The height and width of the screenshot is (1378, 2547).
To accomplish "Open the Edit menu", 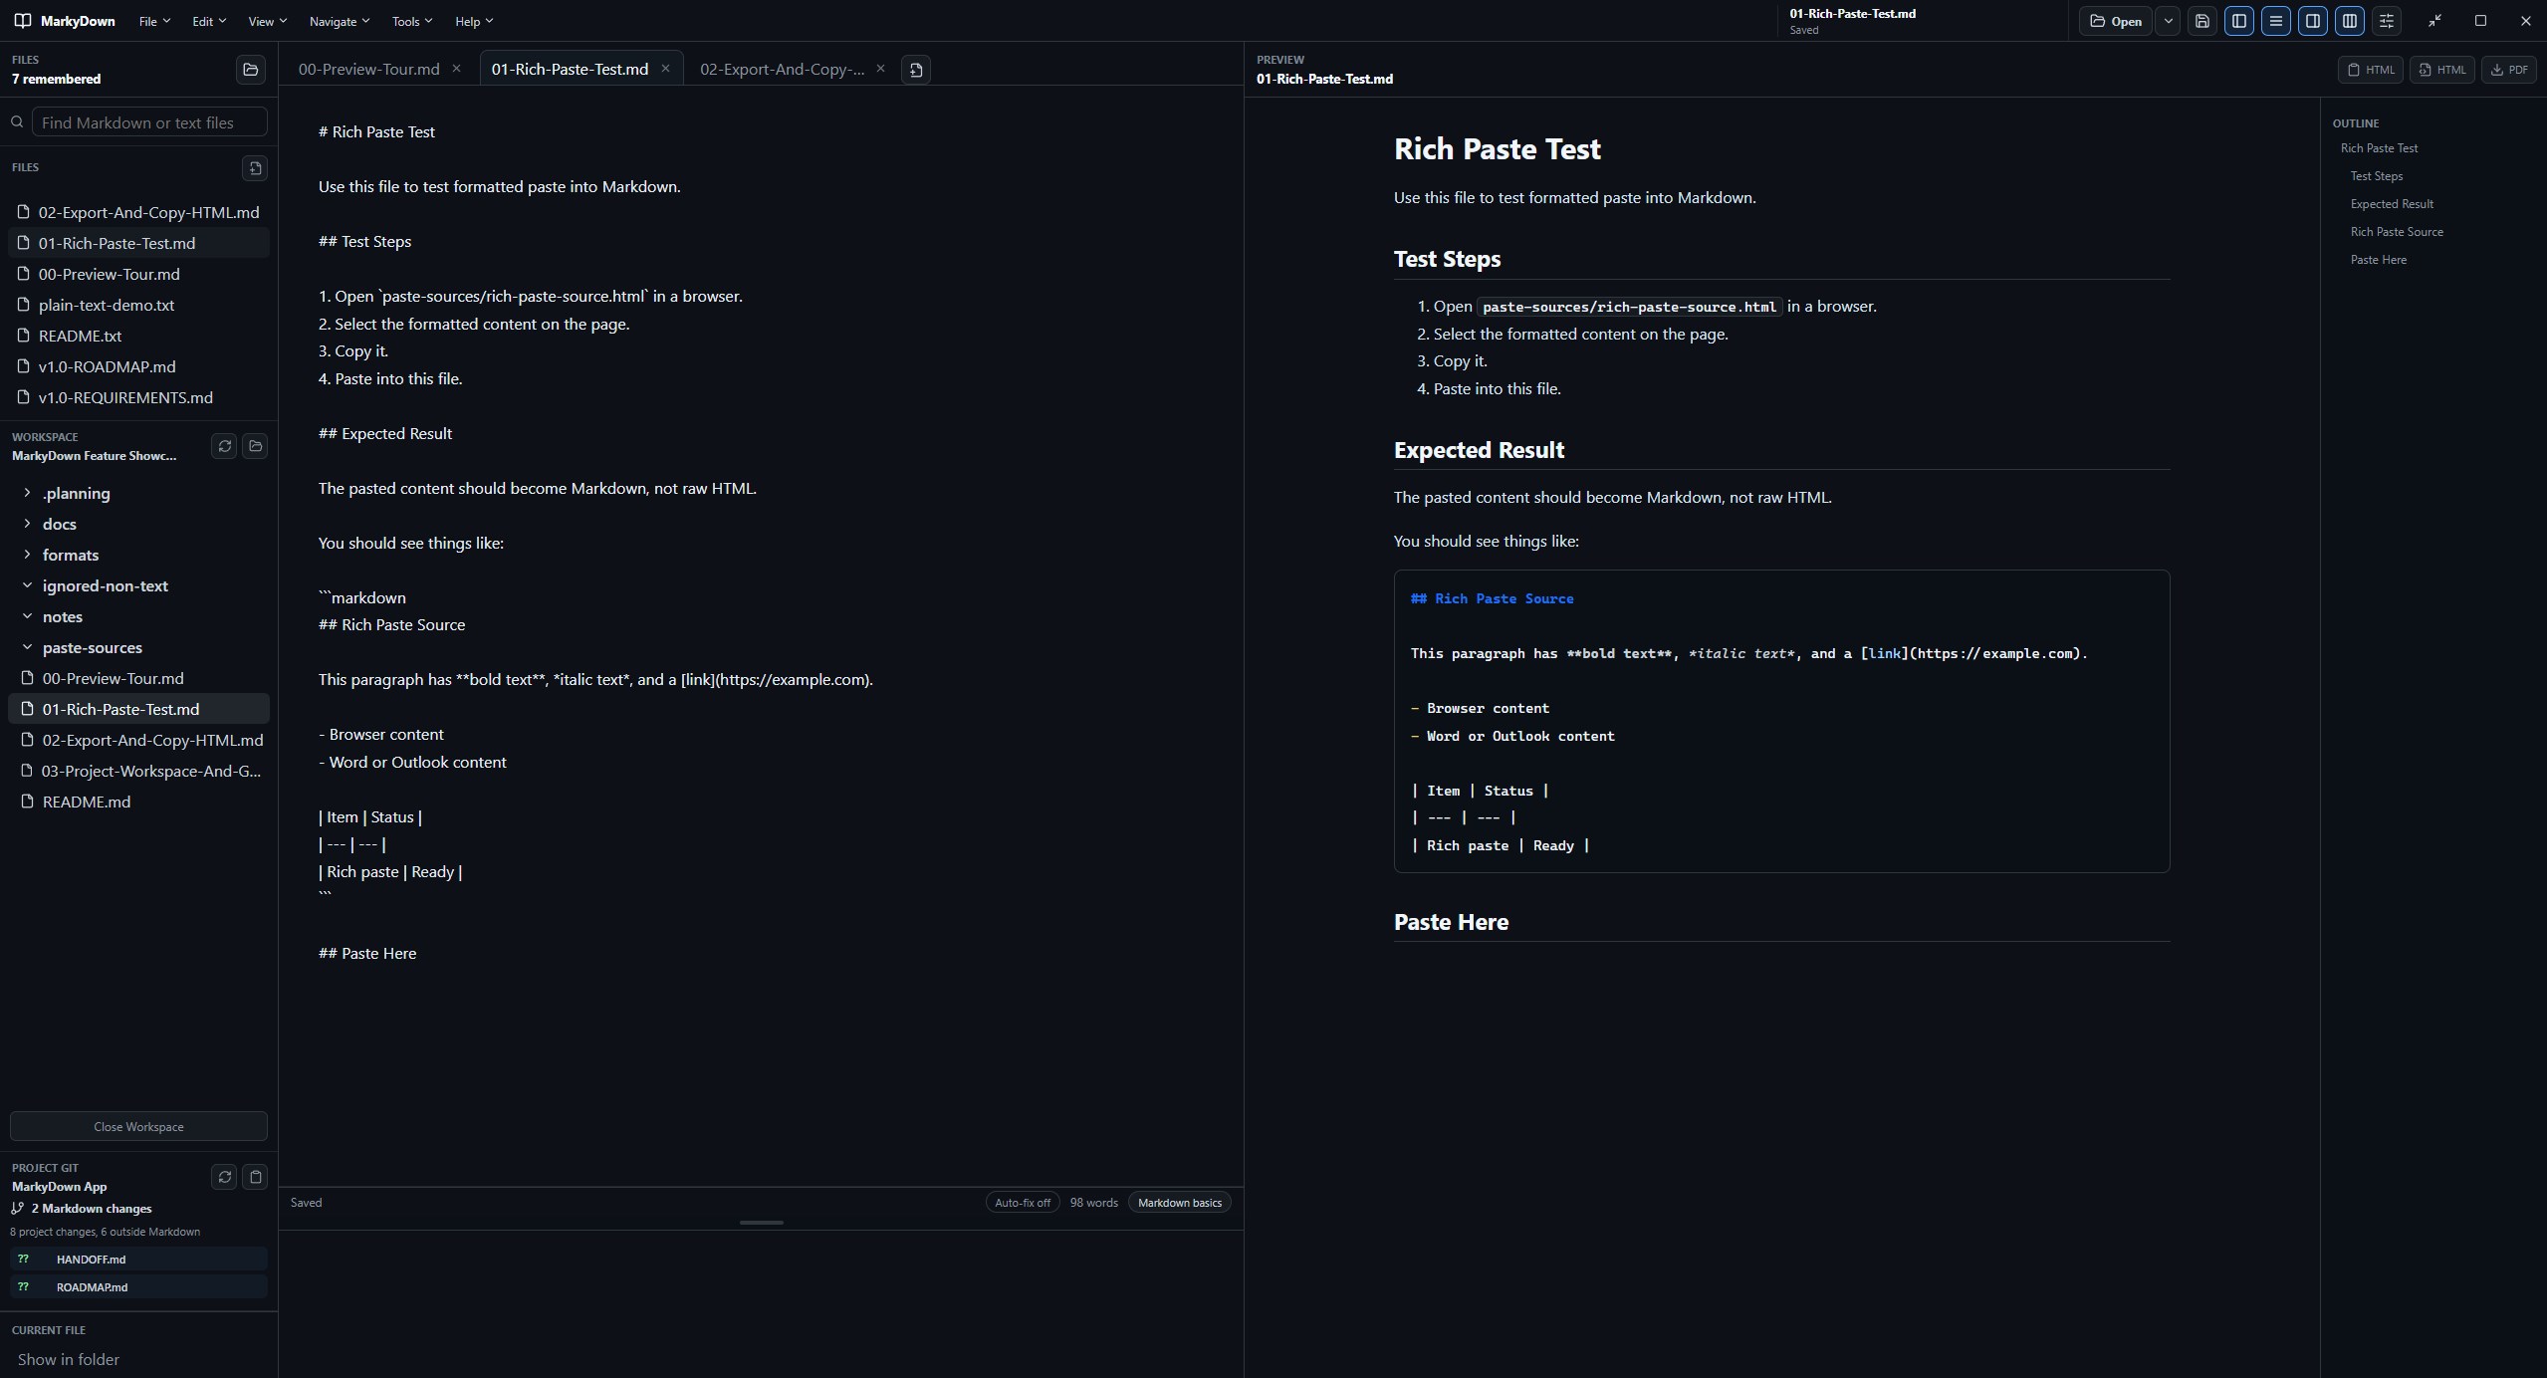I will point(209,21).
